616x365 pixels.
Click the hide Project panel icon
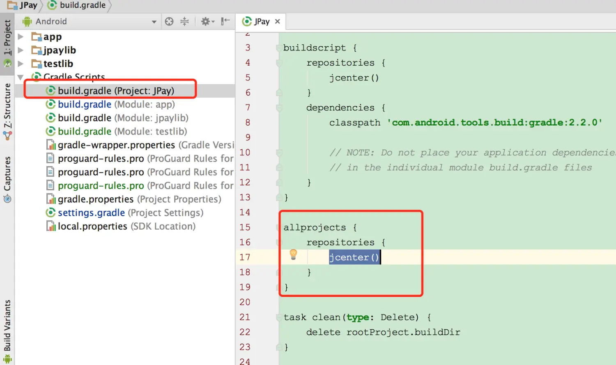225,21
